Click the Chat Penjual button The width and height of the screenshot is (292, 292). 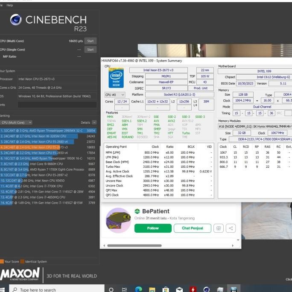pyautogui.click(x=193, y=228)
